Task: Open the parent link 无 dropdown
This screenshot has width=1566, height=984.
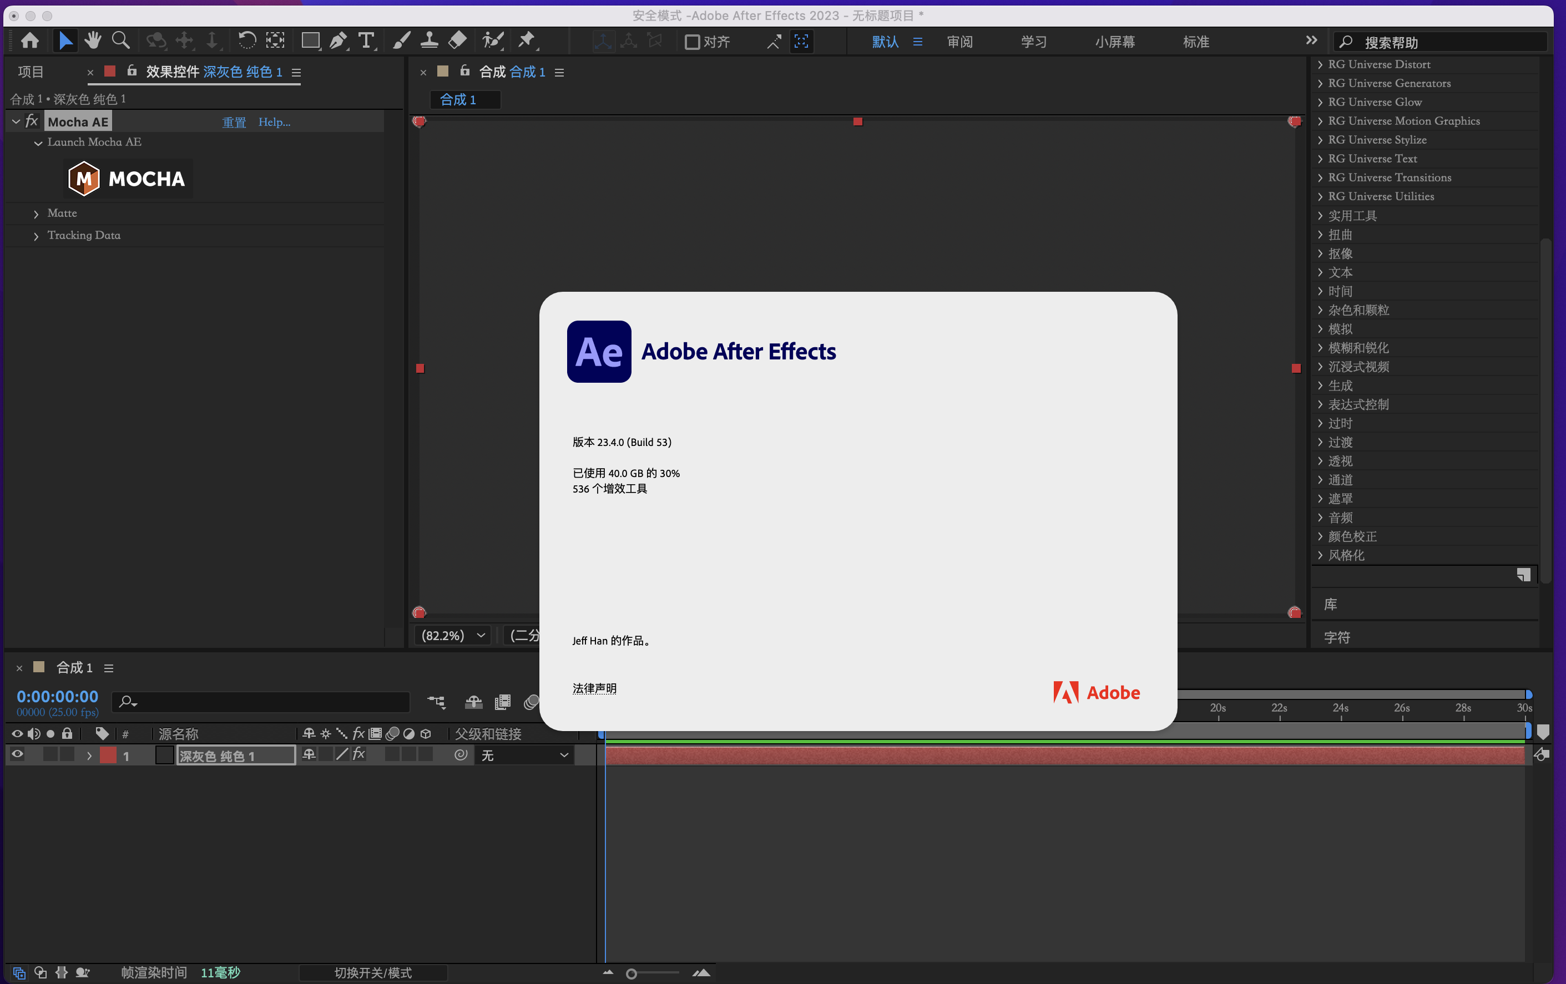Action: click(x=524, y=755)
